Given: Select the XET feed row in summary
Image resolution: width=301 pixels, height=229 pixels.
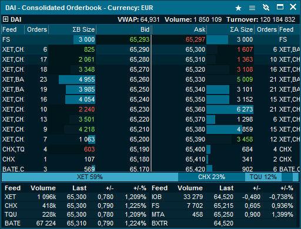Looking at the screenshot, I should 76,197.
